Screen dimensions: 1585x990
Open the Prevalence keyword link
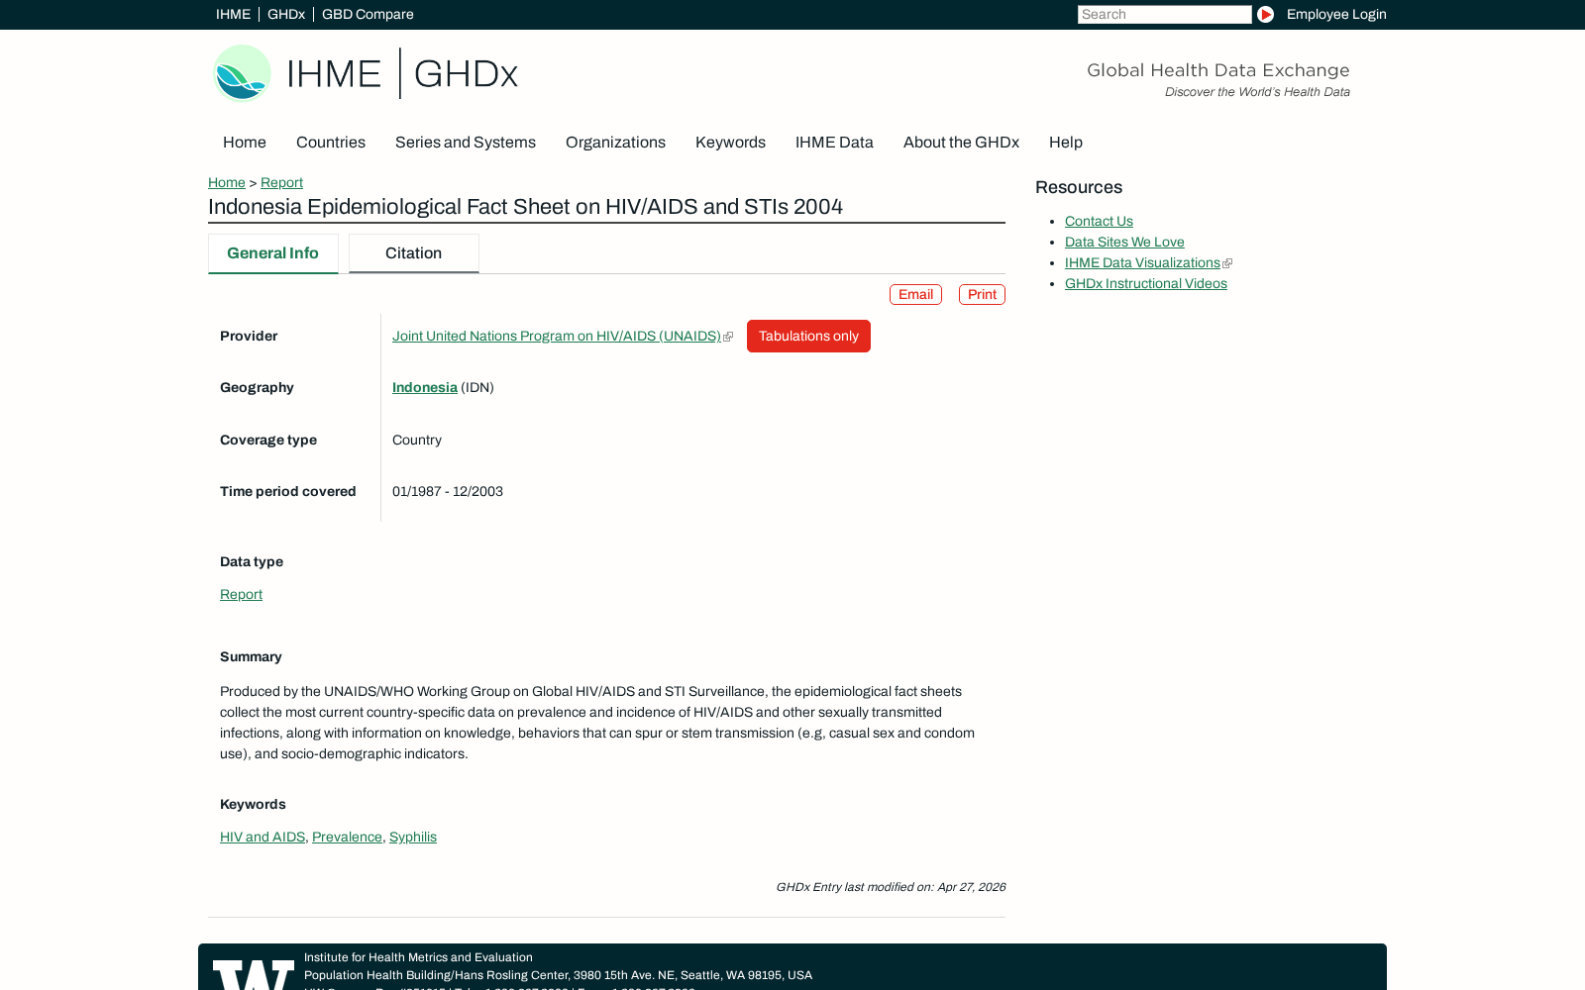point(347,837)
